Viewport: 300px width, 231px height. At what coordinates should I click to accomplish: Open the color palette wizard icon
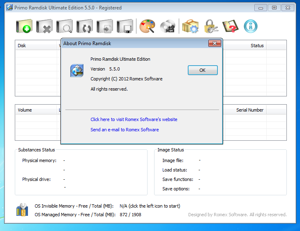pos(147,26)
